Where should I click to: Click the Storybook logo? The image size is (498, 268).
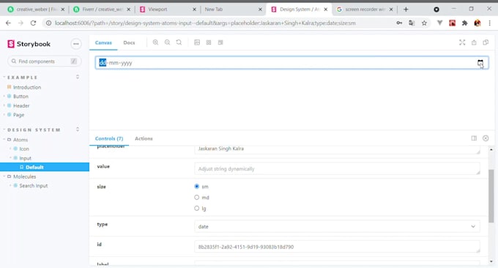[x=29, y=44]
